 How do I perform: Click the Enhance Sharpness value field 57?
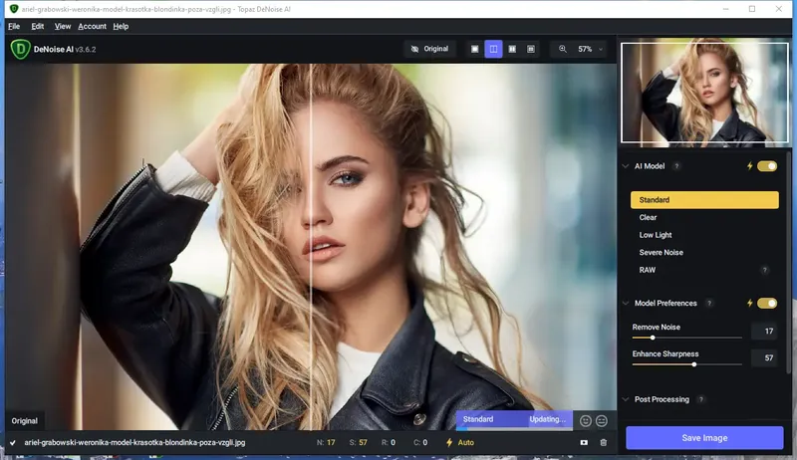pos(764,358)
